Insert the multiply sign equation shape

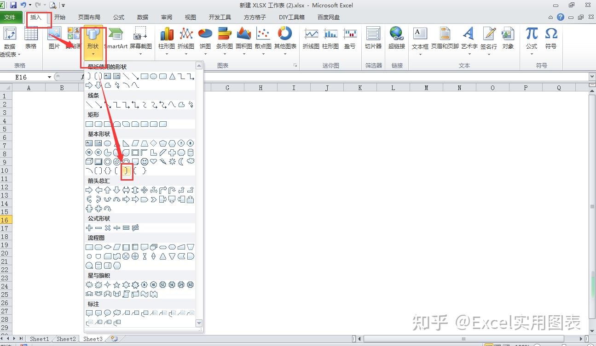pyautogui.click(x=108, y=228)
